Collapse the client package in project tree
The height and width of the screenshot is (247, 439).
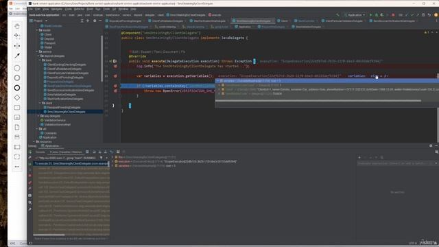pyautogui.click(x=40, y=103)
